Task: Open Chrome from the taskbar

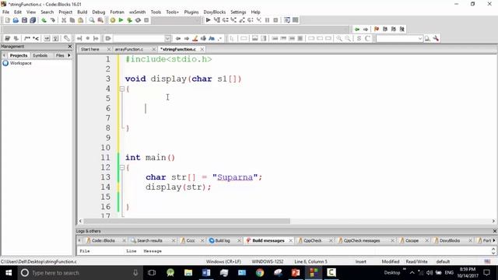Action: click(x=260, y=273)
